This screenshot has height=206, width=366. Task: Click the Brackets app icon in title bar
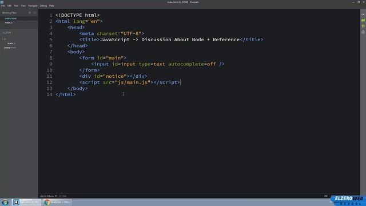point(2,2)
